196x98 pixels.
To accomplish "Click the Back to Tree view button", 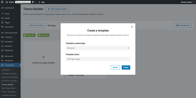I will pyautogui.click(x=35, y=25).
